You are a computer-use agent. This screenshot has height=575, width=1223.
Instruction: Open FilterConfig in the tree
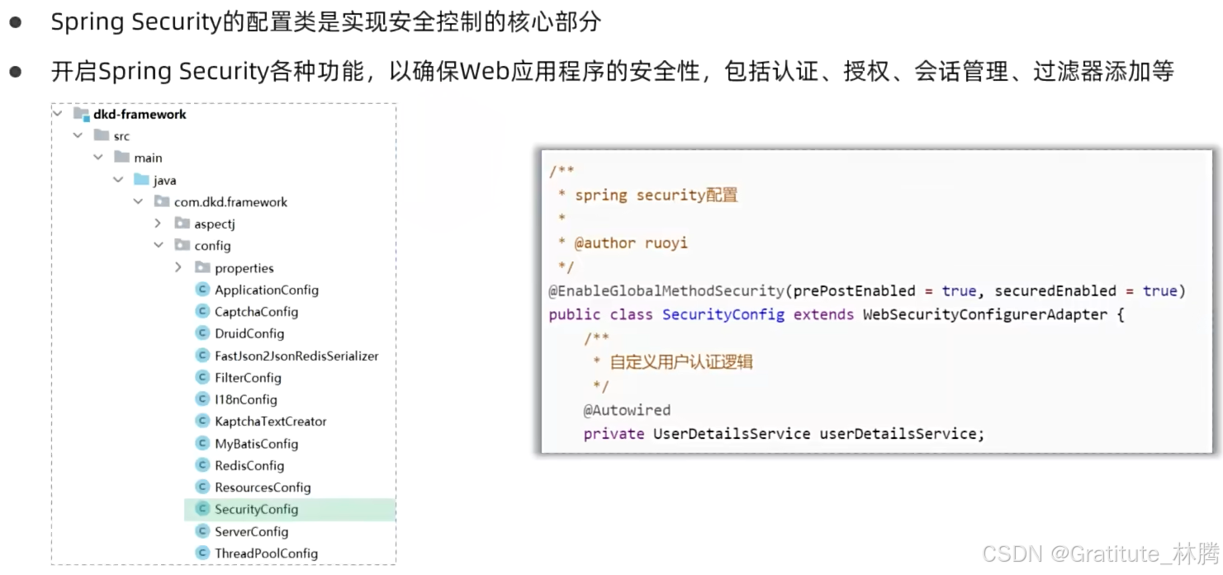[248, 378]
